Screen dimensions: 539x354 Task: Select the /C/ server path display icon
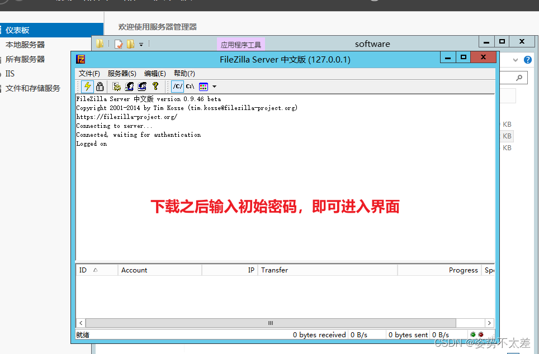tap(178, 87)
